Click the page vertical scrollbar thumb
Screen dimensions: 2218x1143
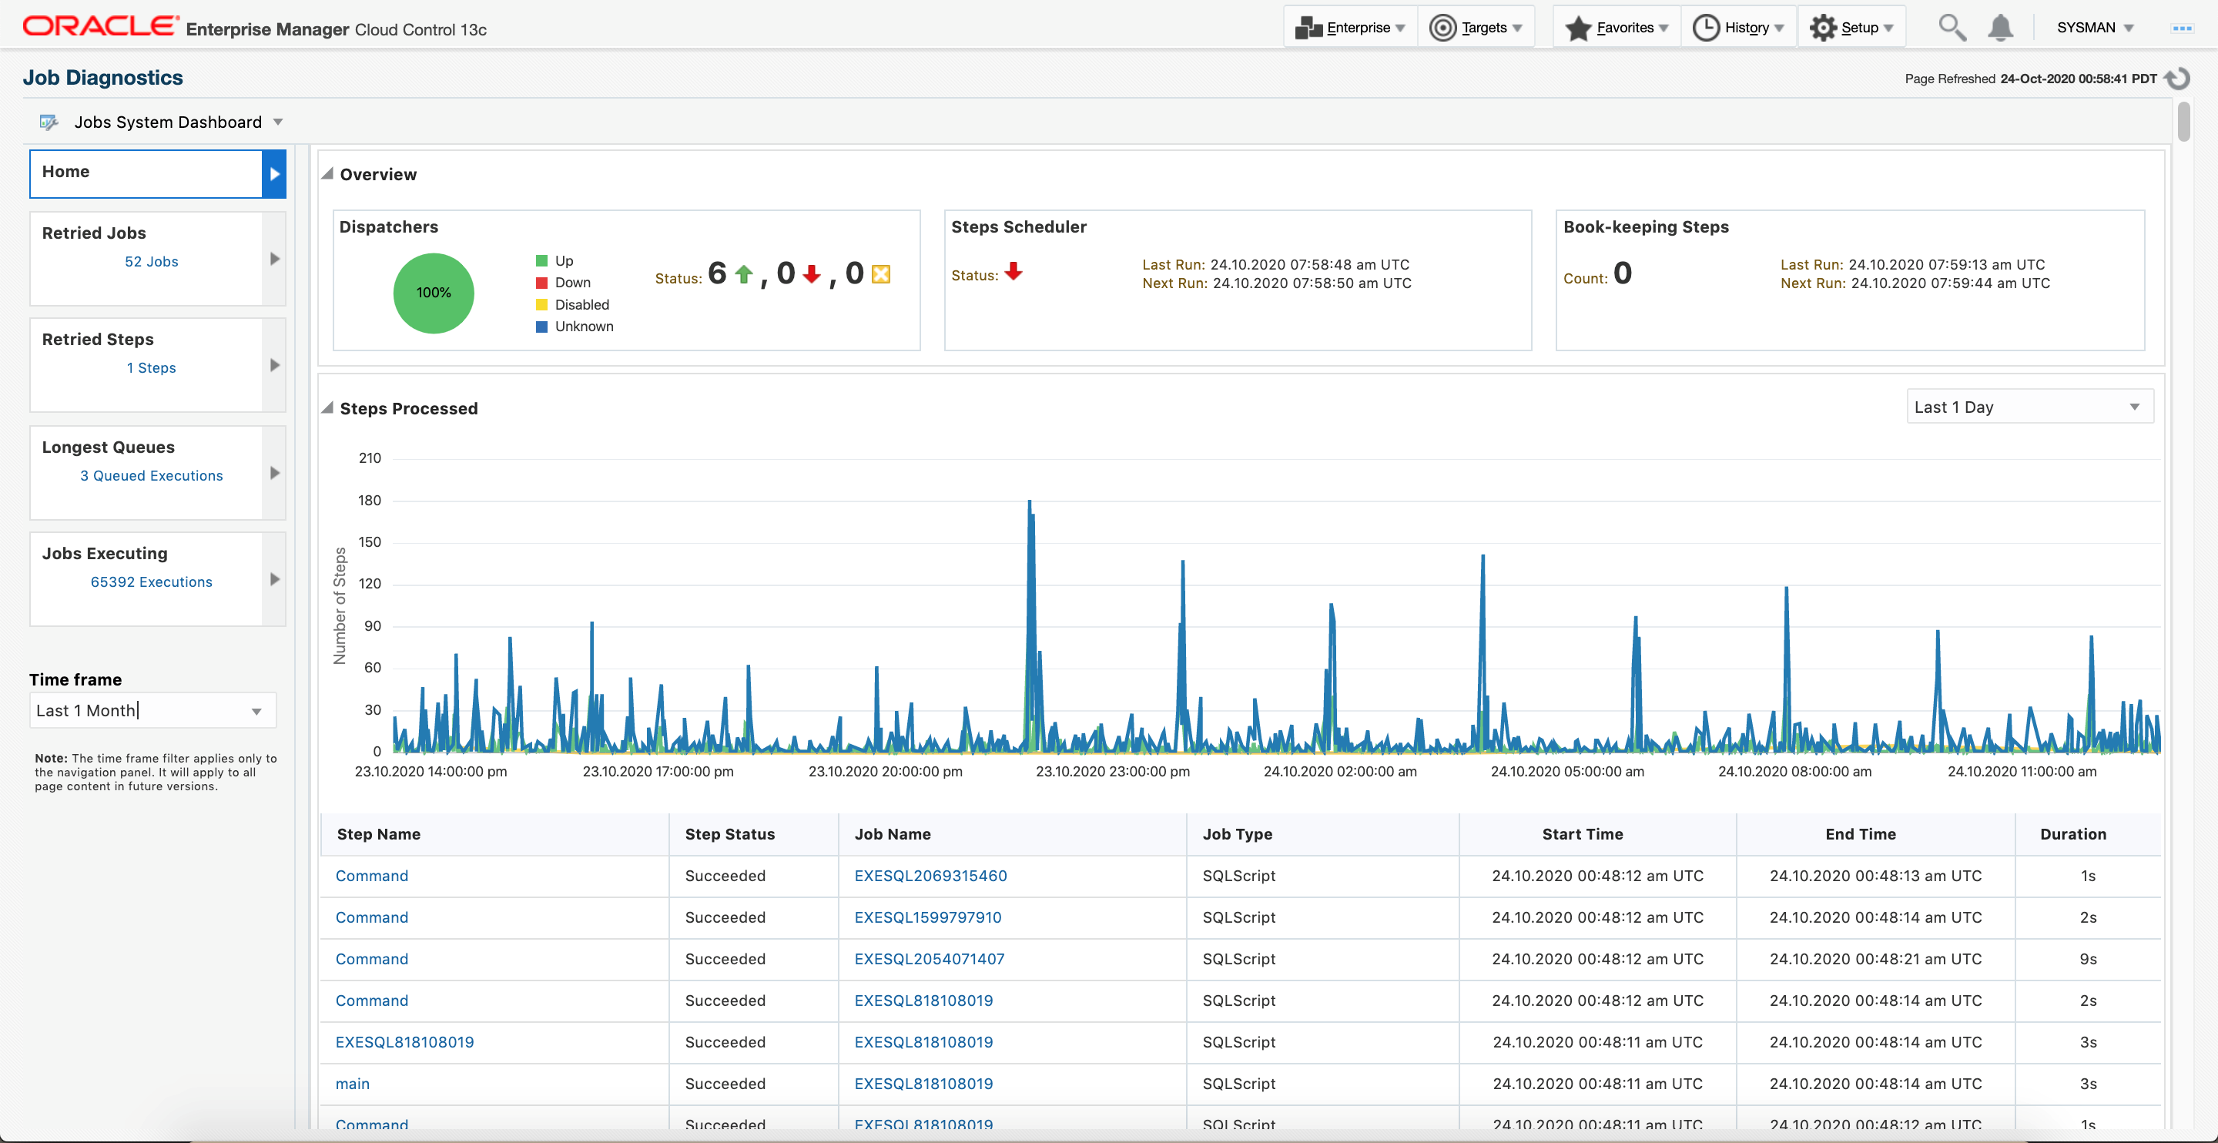click(2183, 122)
